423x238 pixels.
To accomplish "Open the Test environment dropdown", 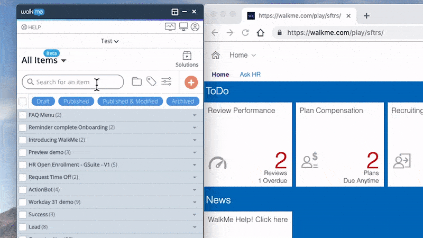I will [x=109, y=41].
